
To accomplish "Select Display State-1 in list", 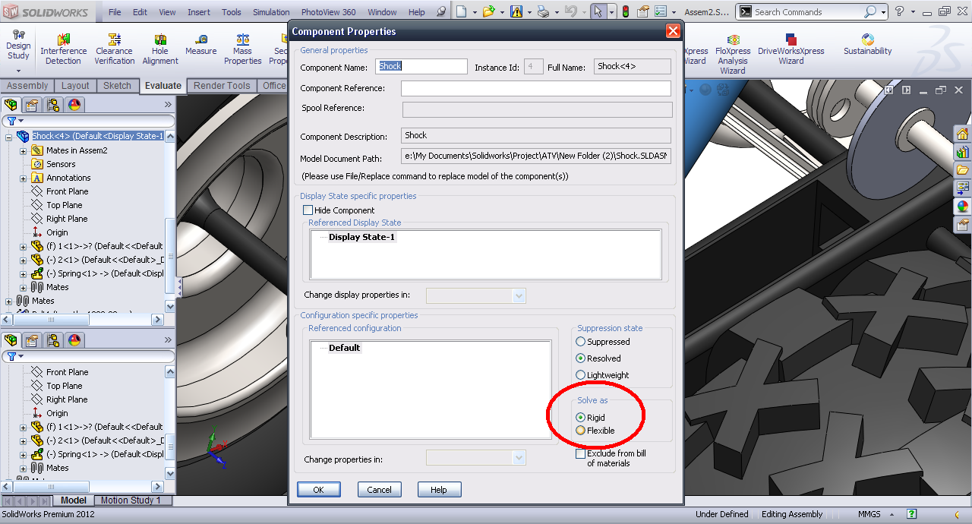I will [361, 237].
